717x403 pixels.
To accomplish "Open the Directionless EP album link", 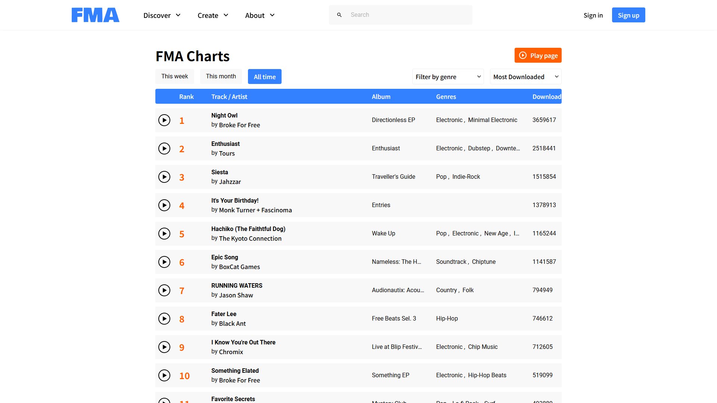I will pyautogui.click(x=394, y=120).
